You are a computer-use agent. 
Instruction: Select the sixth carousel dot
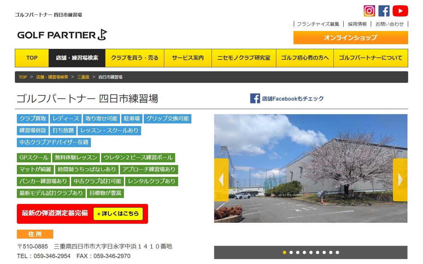pos(318,252)
